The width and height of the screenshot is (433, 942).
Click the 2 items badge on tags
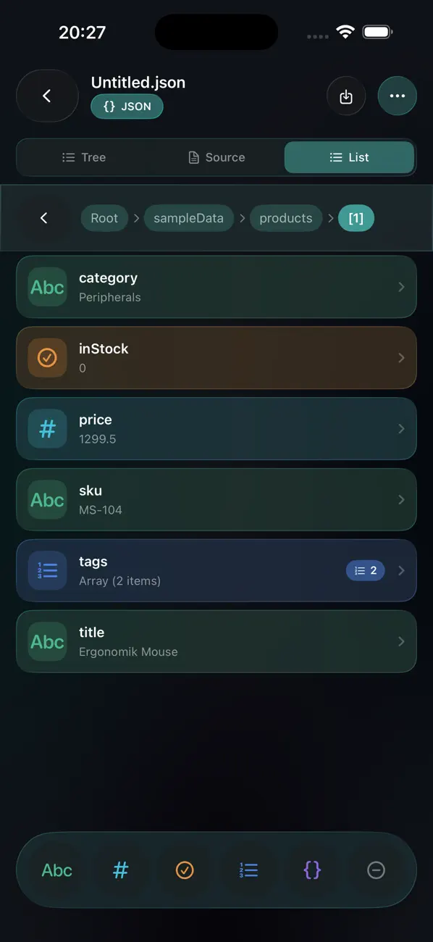pos(366,570)
